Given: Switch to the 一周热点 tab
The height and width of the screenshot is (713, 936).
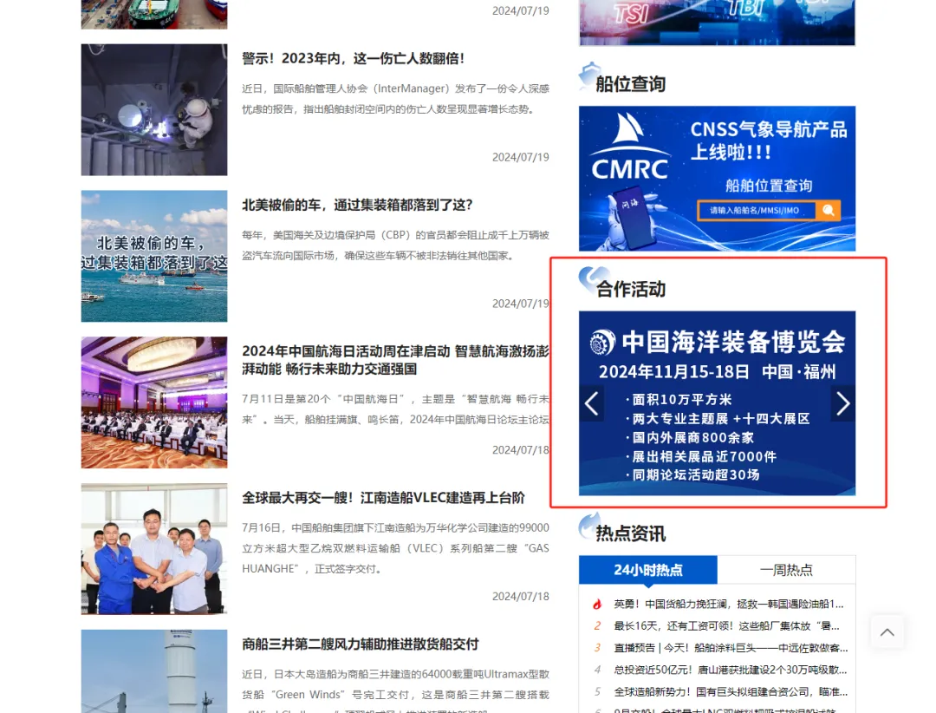Looking at the screenshot, I should click(x=786, y=570).
